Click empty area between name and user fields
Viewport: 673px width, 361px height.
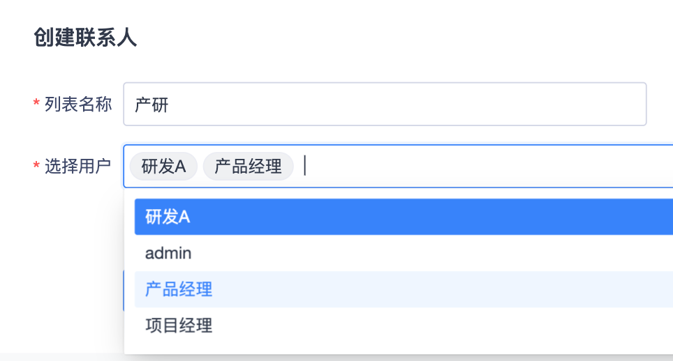[x=384, y=135]
